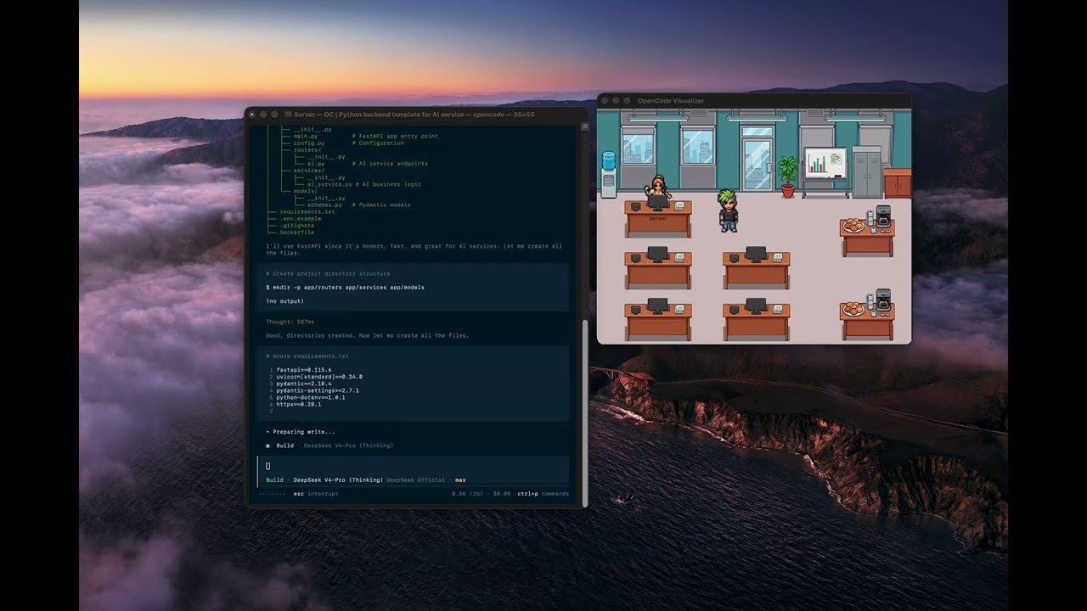Image resolution: width=1087 pixels, height=611 pixels.
Task: Click esc interrupt in the status bar
Action: pos(316,494)
